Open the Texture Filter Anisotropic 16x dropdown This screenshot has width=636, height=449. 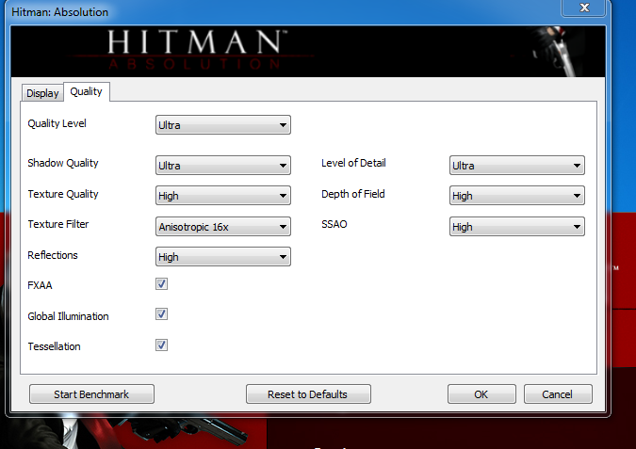click(x=223, y=227)
